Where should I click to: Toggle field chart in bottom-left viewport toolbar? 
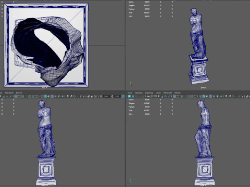[x=30, y=96]
